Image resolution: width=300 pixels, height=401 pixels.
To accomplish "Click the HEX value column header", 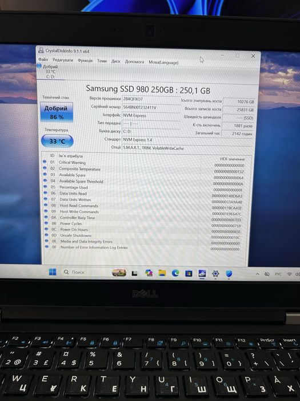I will [x=232, y=159].
